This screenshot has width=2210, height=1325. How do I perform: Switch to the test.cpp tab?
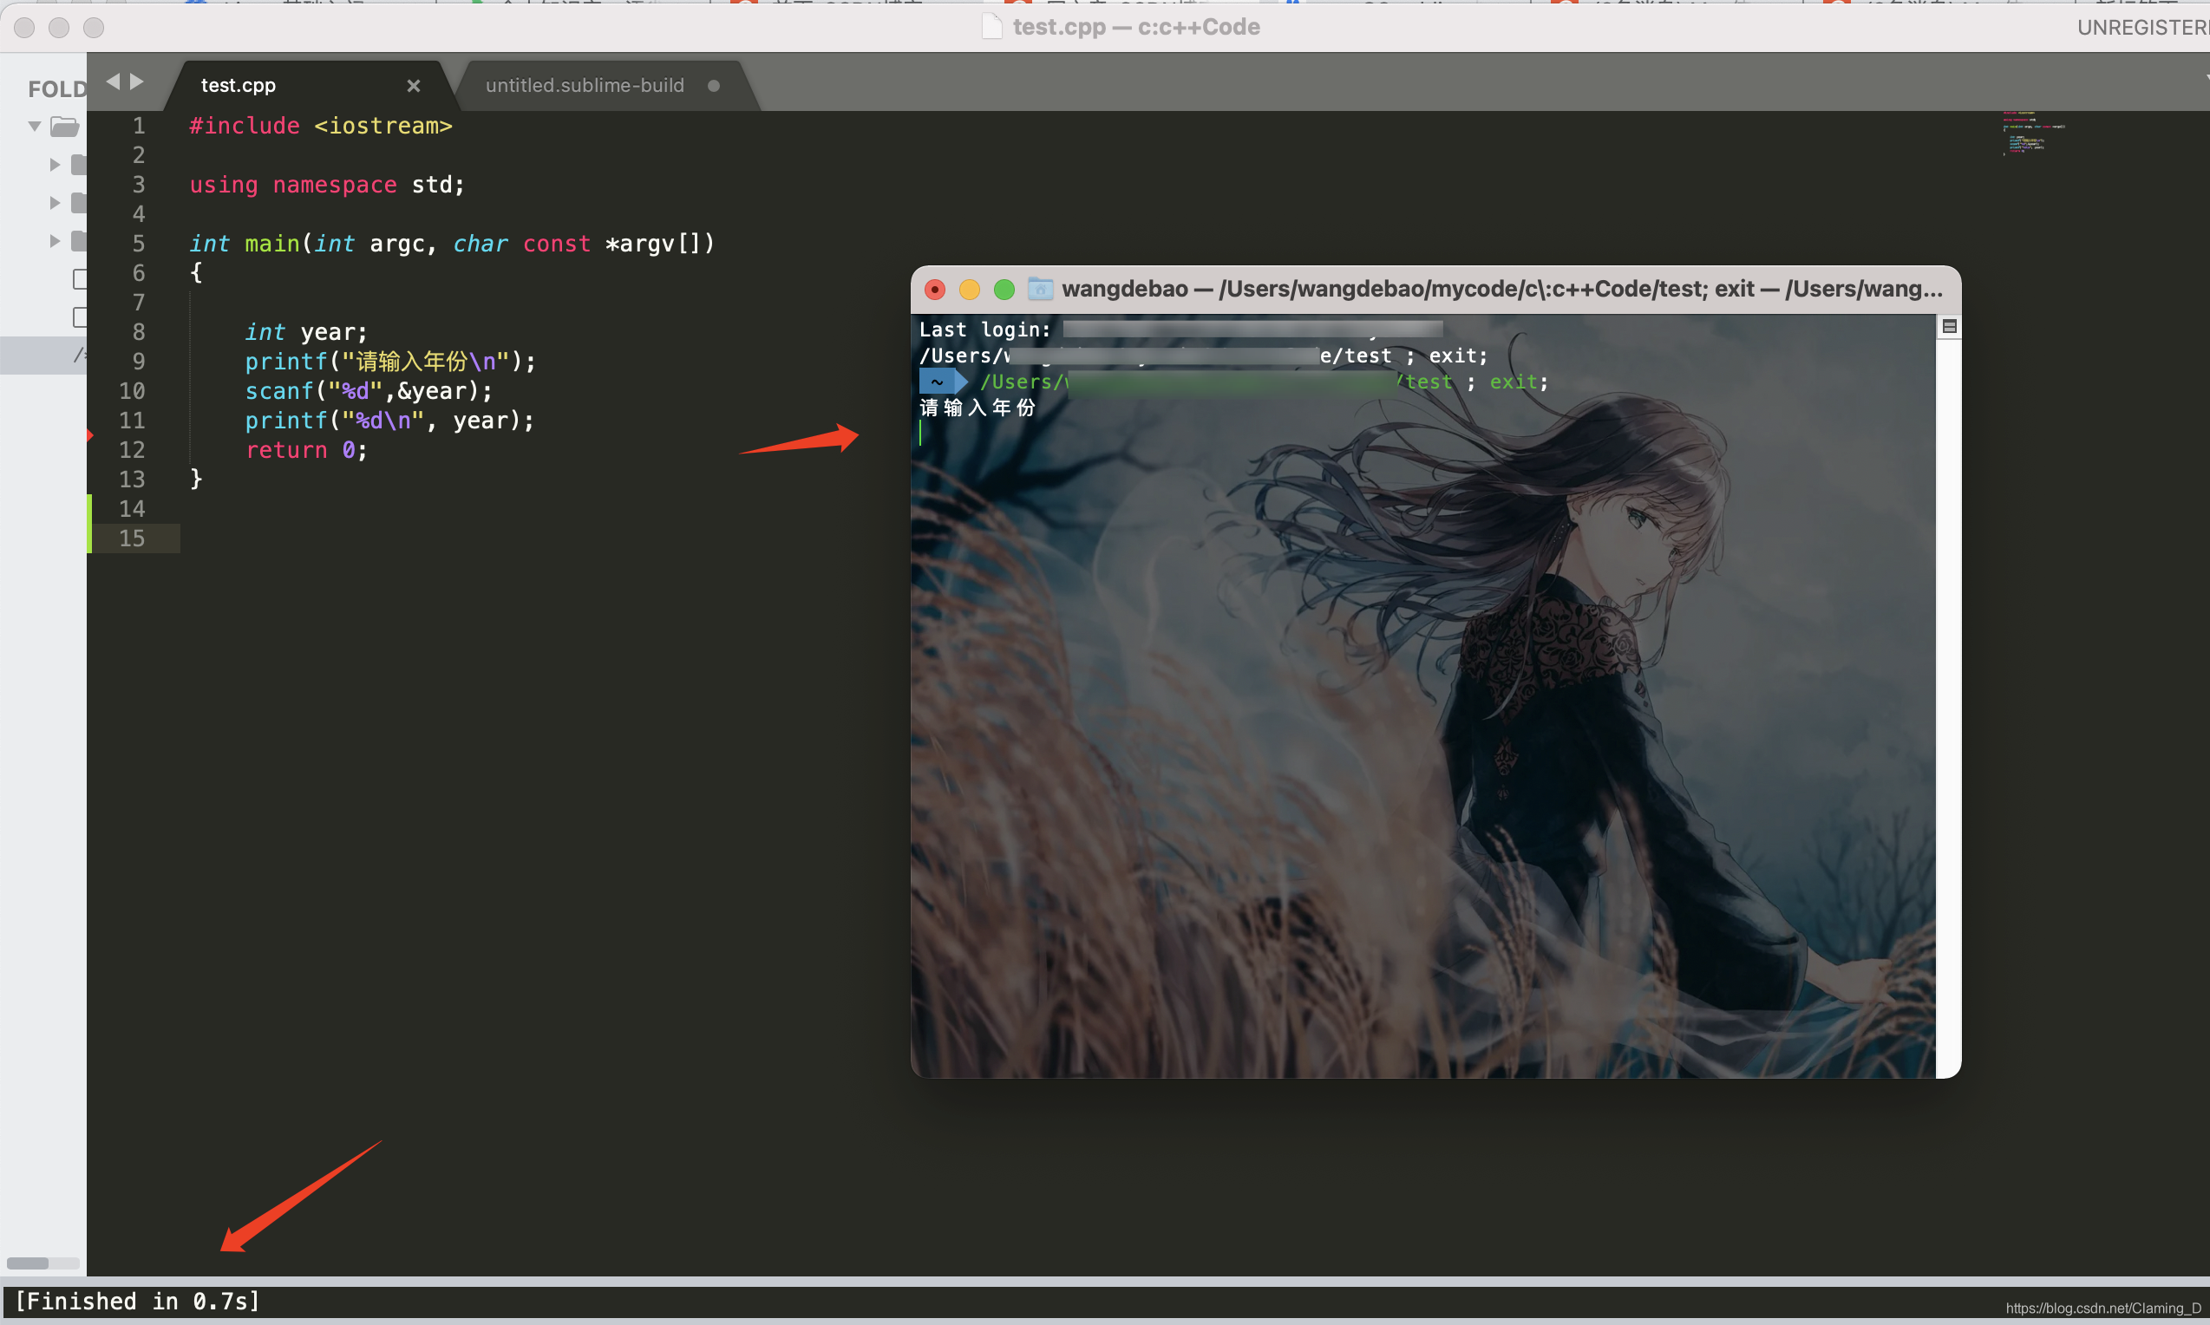point(239,86)
